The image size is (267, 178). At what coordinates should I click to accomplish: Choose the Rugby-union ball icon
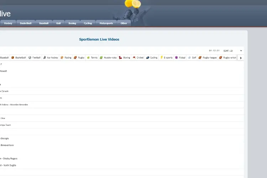click(x=220, y=58)
